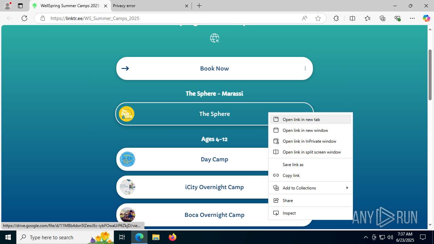This screenshot has height=244, width=434.
Task: Add this page to favorites star icon
Action: click(x=318, y=18)
